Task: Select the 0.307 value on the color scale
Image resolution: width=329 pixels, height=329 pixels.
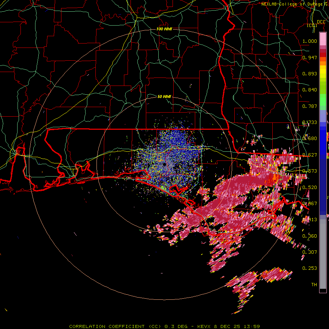Action: tap(310, 252)
